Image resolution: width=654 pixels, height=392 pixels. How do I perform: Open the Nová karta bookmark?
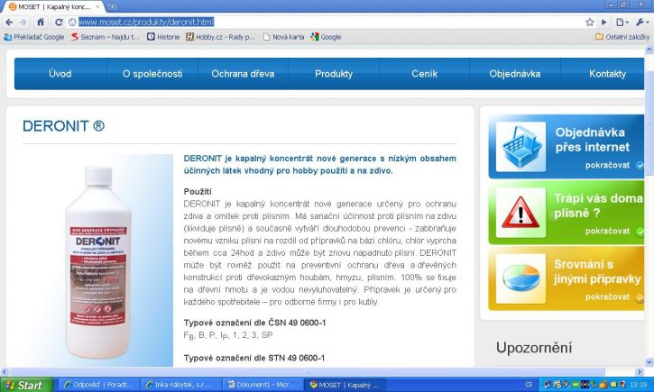pyautogui.click(x=283, y=37)
